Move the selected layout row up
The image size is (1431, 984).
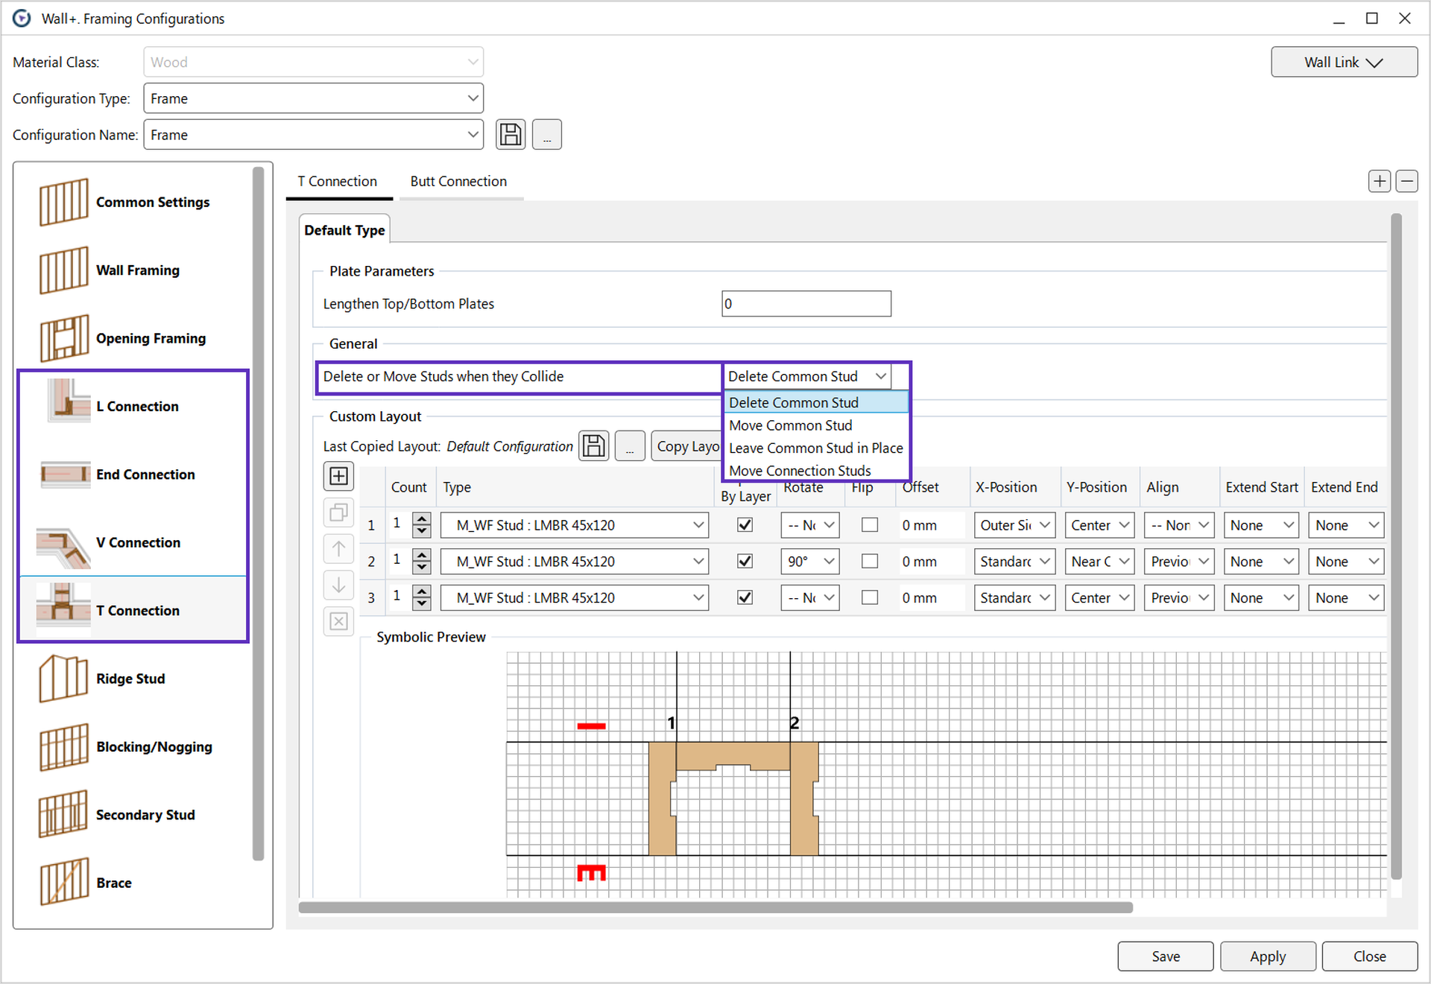click(338, 549)
